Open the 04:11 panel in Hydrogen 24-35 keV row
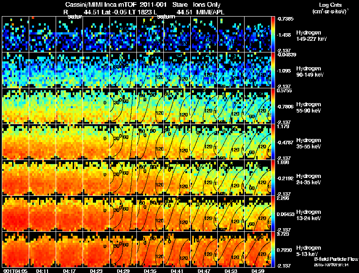Viewport: 359px width, 273px height. point(42,178)
